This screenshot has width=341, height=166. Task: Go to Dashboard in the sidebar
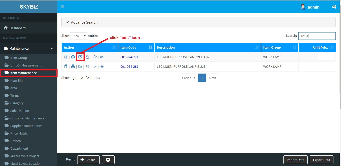pyautogui.click(x=17, y=28)
